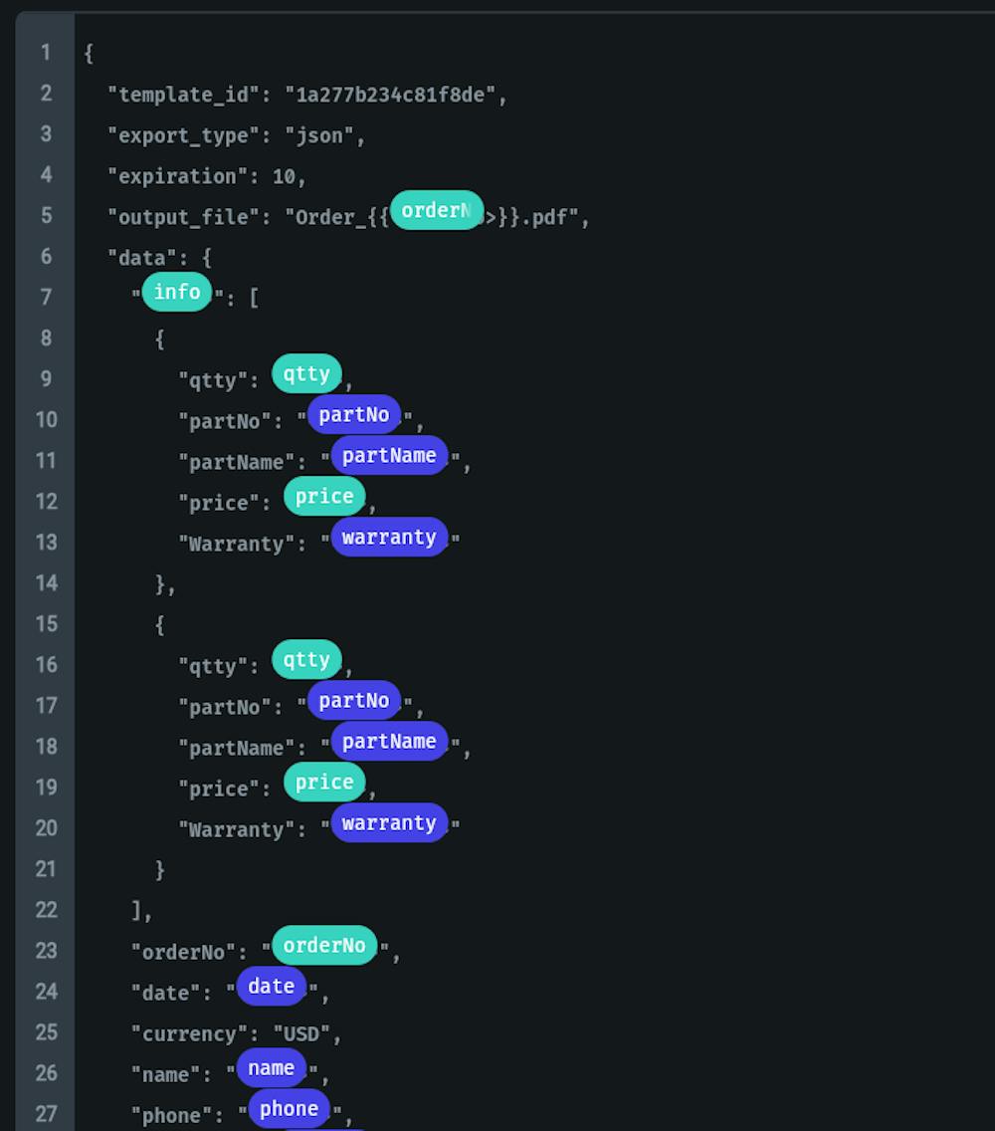Click the name variable pill
Image resolution: width=995 pixels, height=1131 pixels.
tap(272, 1068)
